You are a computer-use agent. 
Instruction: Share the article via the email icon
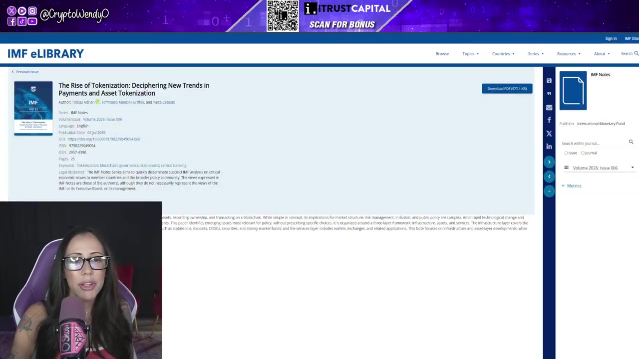click(549, 107)
